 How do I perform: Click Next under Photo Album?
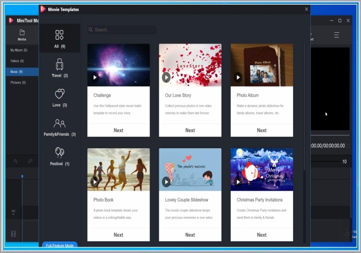click(x=262, y=130)
